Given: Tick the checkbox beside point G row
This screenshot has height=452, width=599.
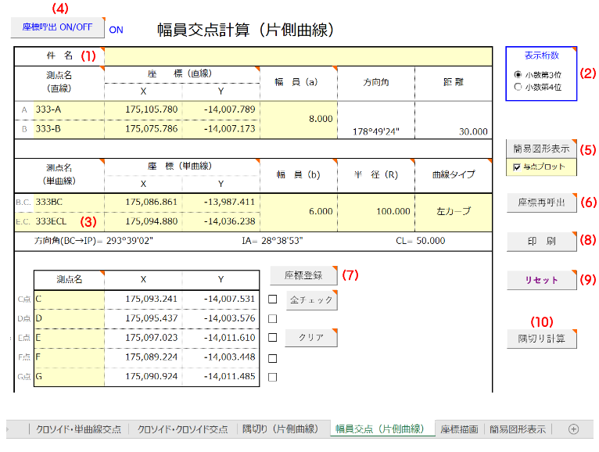Looking at the screenshot, I should (272, 378).
